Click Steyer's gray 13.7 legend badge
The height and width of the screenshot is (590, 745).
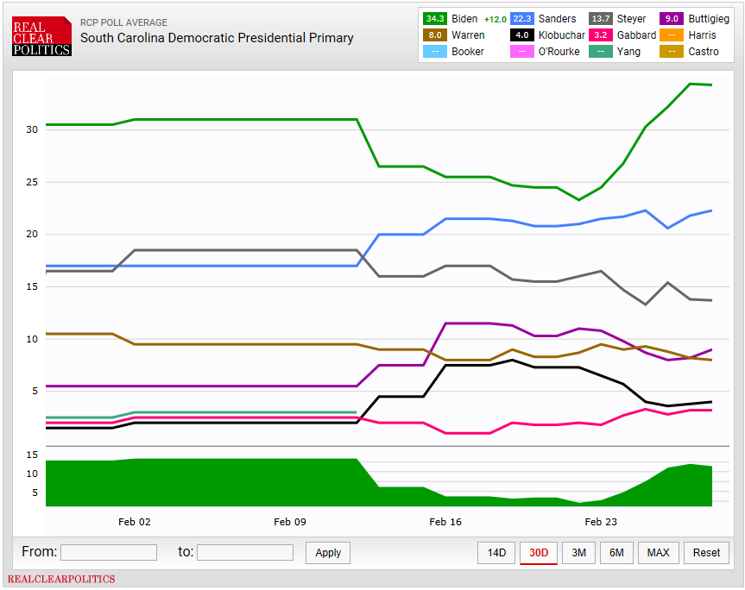tap(601, 19)
